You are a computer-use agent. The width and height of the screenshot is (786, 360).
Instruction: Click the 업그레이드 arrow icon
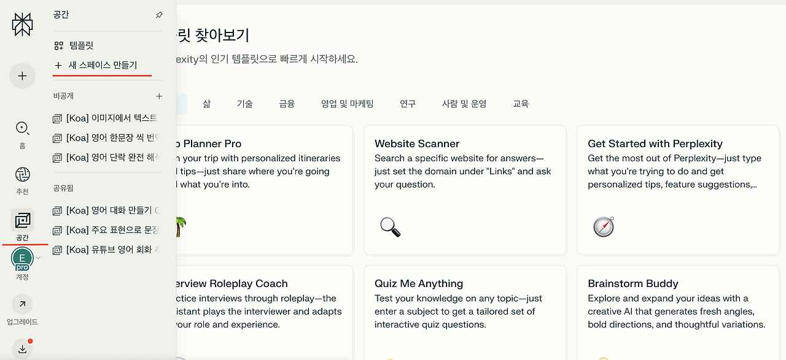(x=22, y=304)
